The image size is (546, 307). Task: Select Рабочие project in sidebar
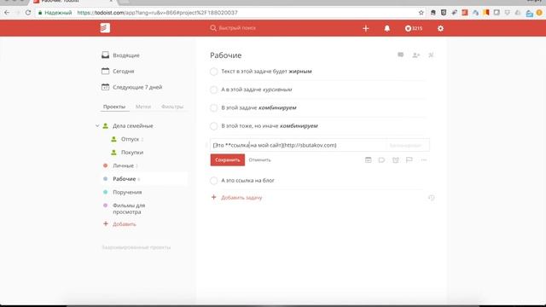125,179
